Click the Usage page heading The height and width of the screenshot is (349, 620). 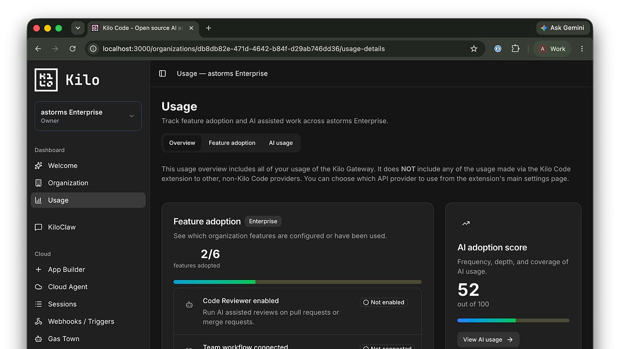click(179, 107)
